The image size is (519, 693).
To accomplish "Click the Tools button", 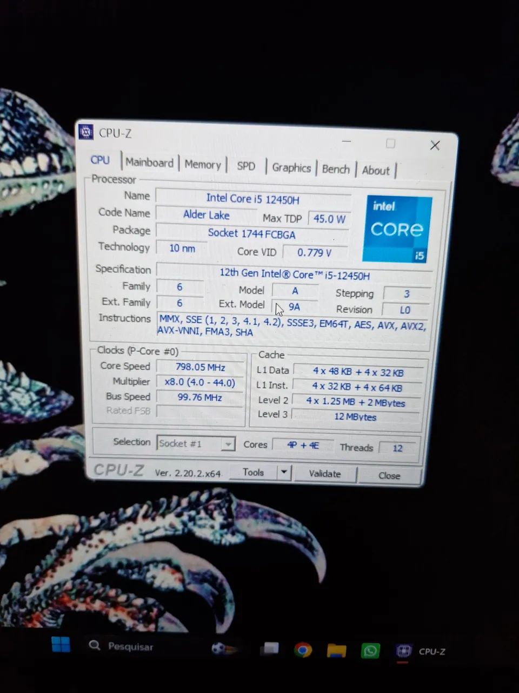I will click(x=253, y=472).
